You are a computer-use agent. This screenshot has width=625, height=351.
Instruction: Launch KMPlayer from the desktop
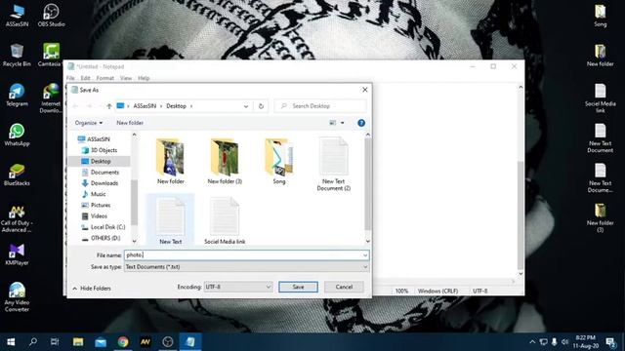click(17, 253)
